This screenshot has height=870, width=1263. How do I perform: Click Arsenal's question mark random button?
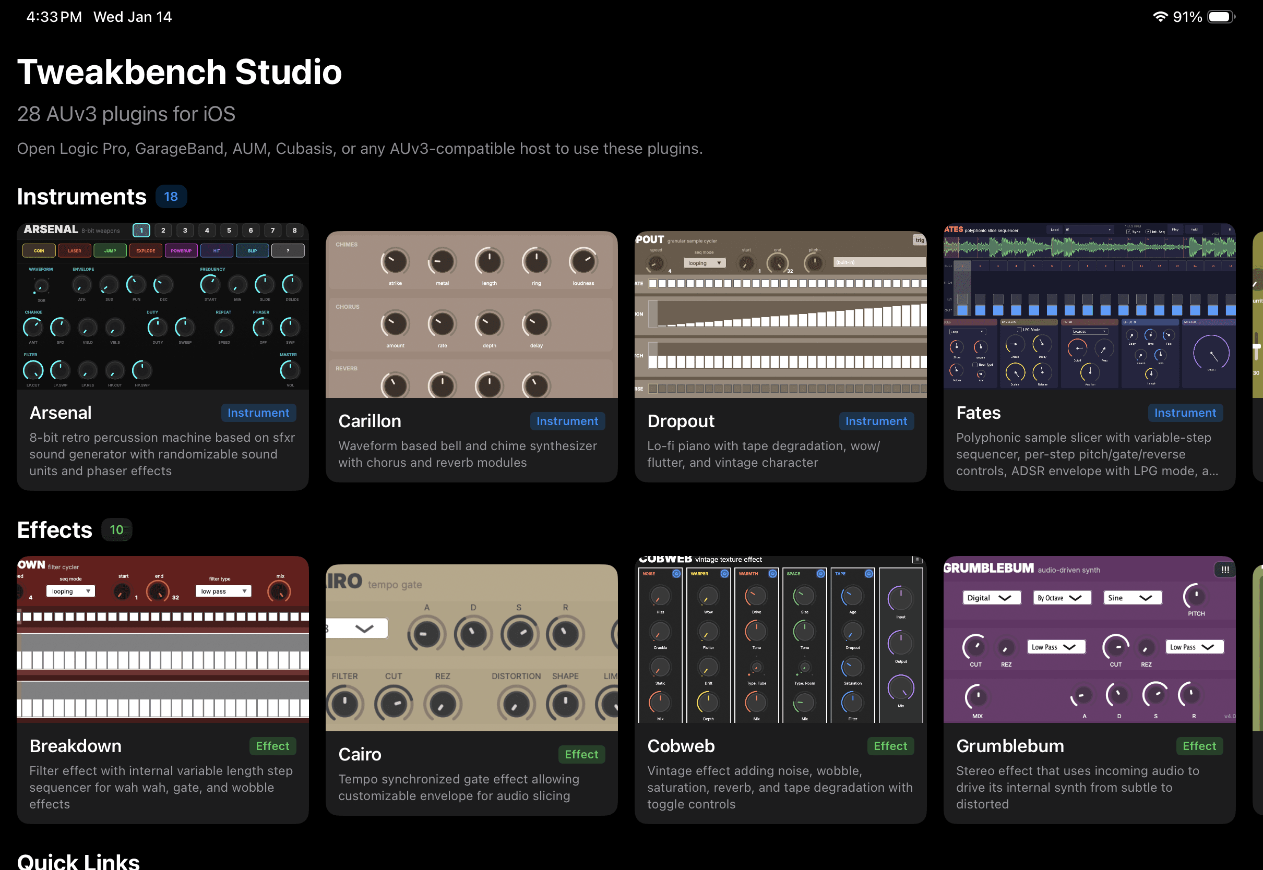point(288,251)
